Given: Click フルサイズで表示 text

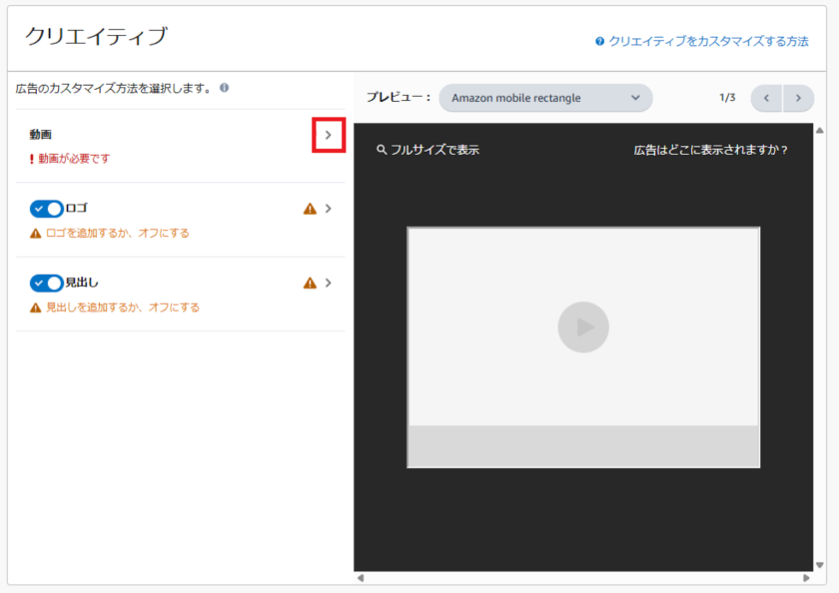Looking at the screenshot, I should tap(434, 150).
